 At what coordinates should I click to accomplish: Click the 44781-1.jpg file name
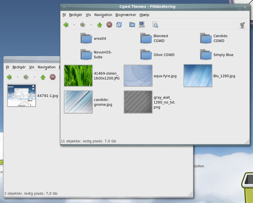tap(48, 96)
